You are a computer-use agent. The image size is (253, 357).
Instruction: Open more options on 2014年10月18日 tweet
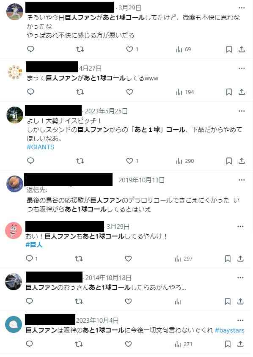click(240, 278)
